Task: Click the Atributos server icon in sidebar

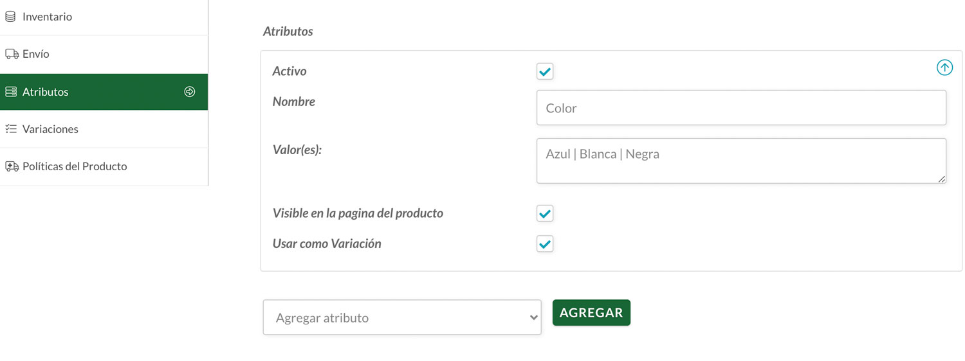Action: [11, 92]
